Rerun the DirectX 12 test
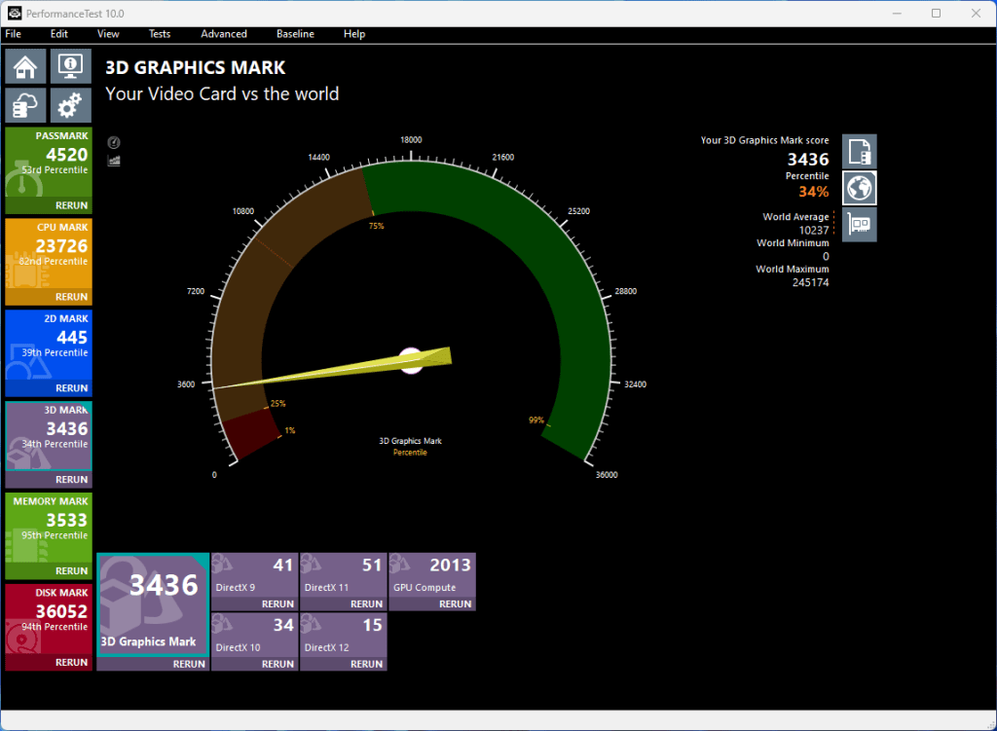The height and width of the screenshot is (731, 997). tap(367, 664)
